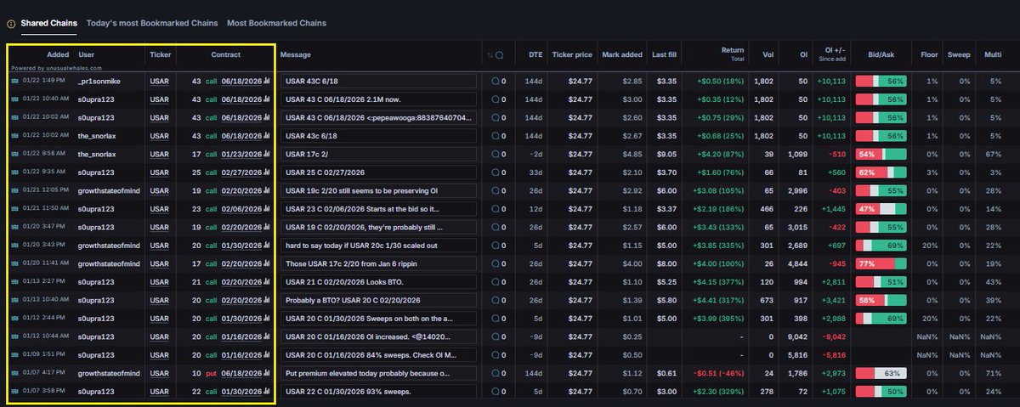Open the Most Bookmarked Chains tab
Viewport: 1020px width, 407px height.
coord(276,23)
